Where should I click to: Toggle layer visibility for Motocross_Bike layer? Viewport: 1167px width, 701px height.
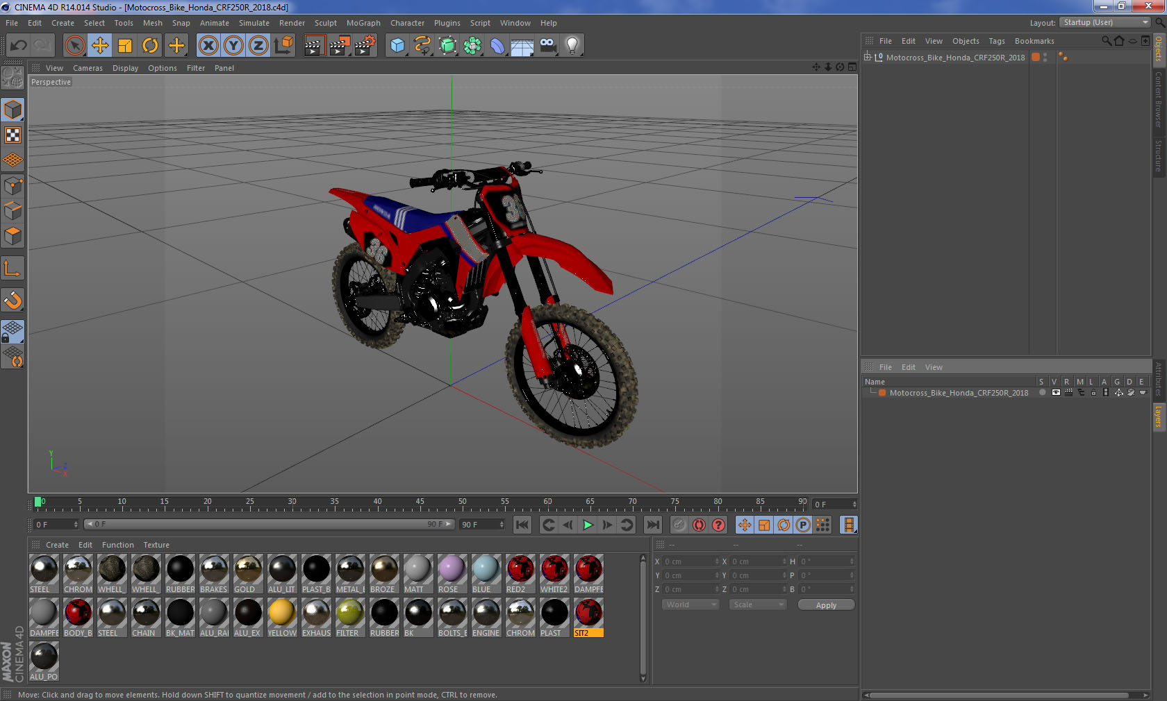[1056, 393]
